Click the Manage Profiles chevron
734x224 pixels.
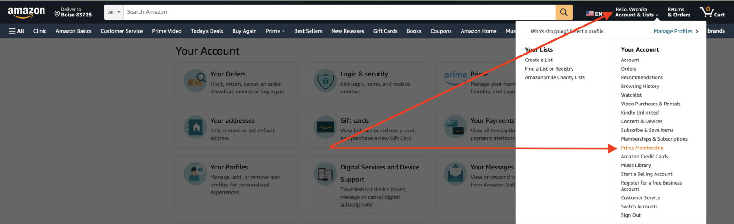click(697, 32)
